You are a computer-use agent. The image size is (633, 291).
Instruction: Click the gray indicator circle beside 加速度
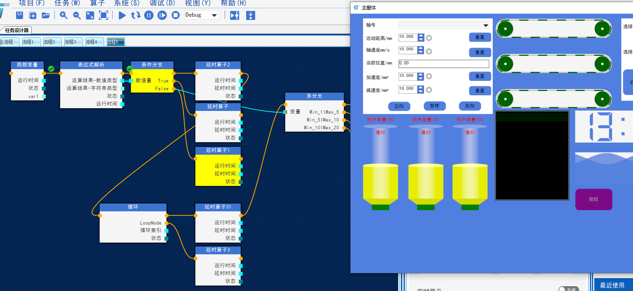pos(429,76)
